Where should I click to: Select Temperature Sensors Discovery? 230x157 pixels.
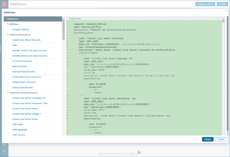[27, 77]
